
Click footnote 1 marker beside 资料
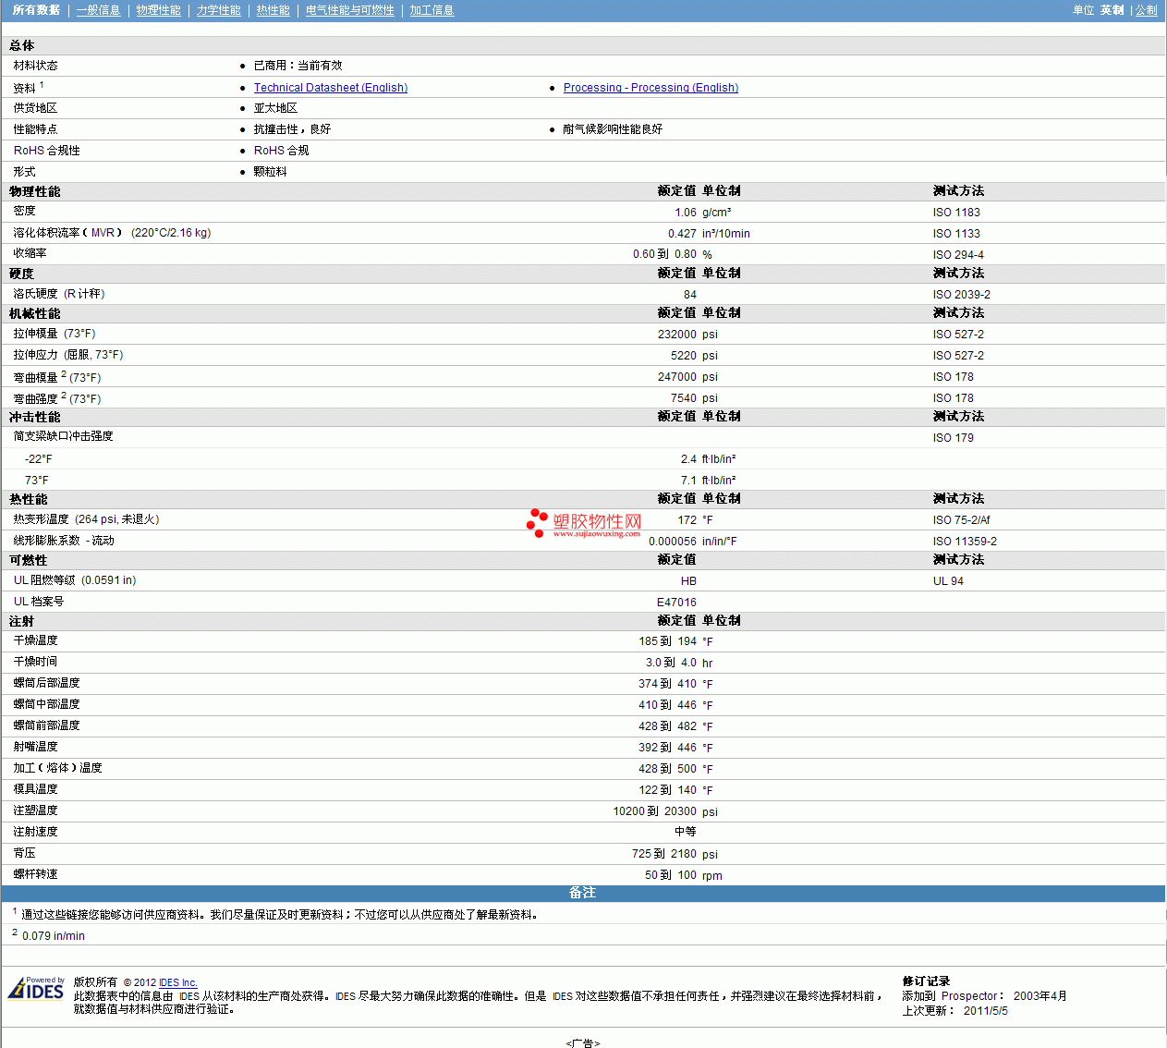[42, 85]
